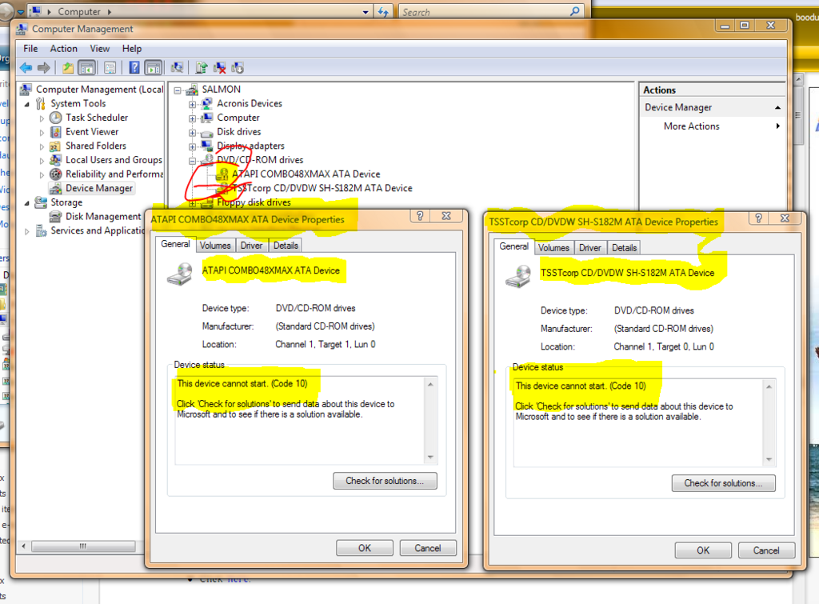Click Scan for hardware changes toolbar icon
Screen dimensions: 819x604
pyautogui.click(x=177, y=68)
